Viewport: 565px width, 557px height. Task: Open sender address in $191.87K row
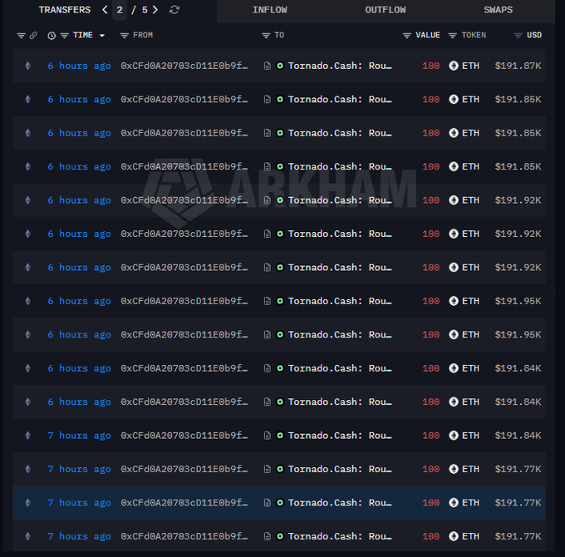(184, 66)
